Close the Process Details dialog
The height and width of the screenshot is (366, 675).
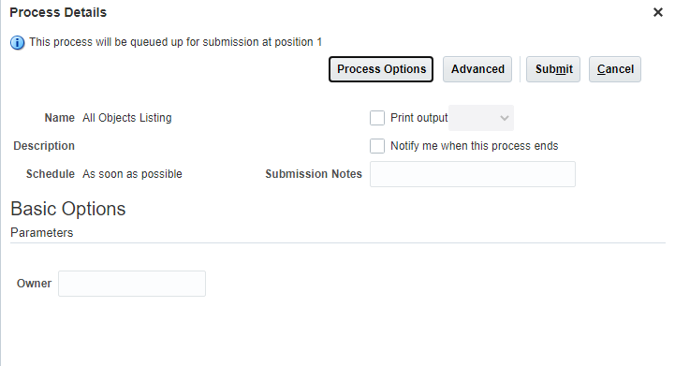point(658,12)
